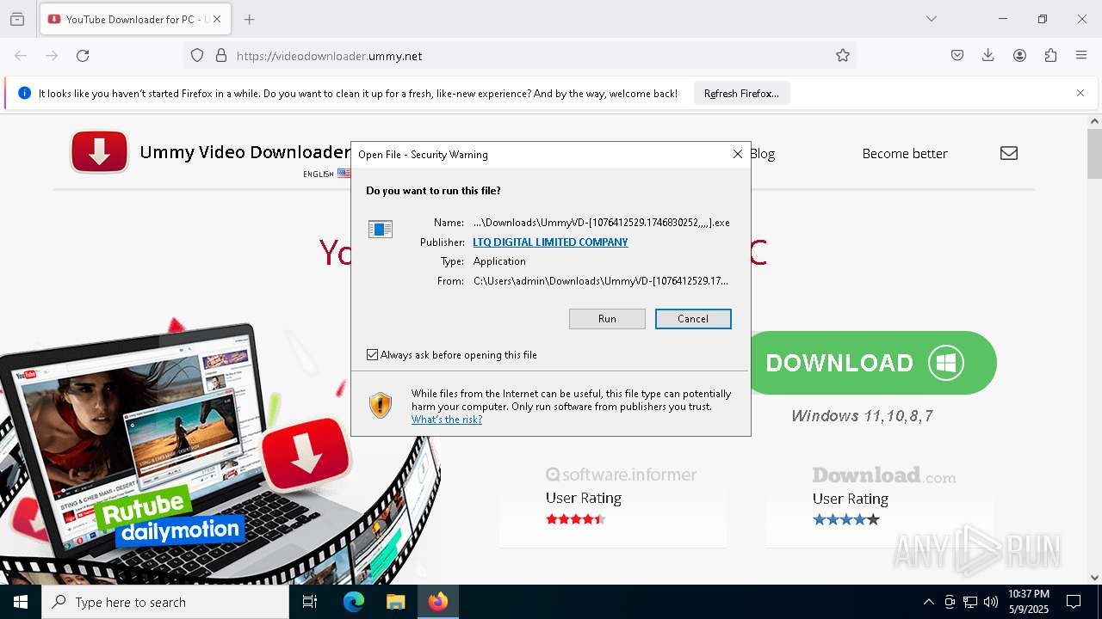Screen dimensions: 1102x619
Task: Click the Firefox View icon in tab bar
Action: coord(17,19)
